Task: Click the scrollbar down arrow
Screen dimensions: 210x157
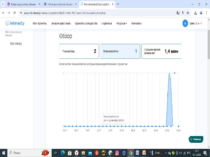Action: click(x=209, y=147)
